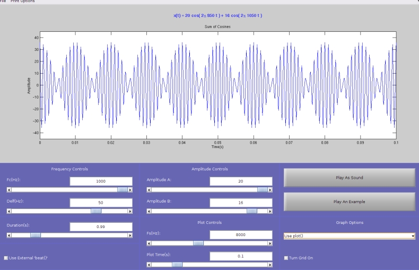The image size is (419, 270).
Task: Click the Delf(Hz) slider thumb
Action: tap(96, 211)
